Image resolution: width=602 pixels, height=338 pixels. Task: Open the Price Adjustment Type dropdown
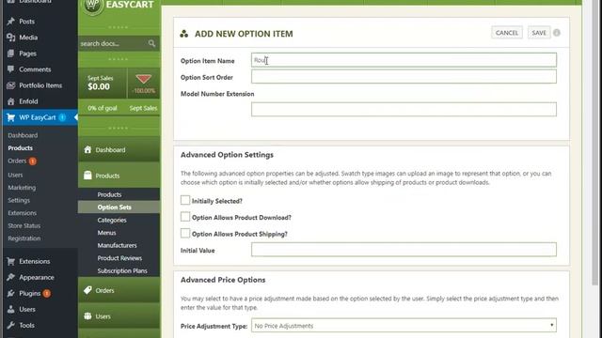(404, 326)
